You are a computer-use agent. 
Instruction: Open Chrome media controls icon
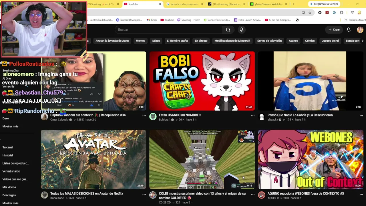coord(352,13)
